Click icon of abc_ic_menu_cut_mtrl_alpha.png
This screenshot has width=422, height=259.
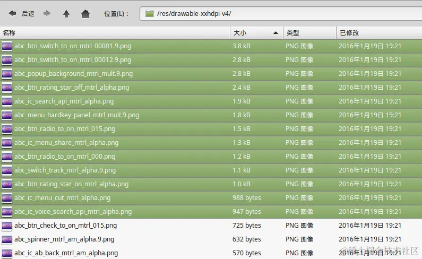coord(7,198)
